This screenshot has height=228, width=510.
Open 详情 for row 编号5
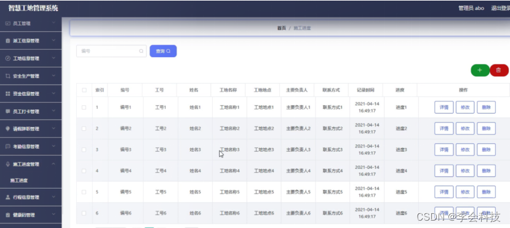[x=444, y=192]
